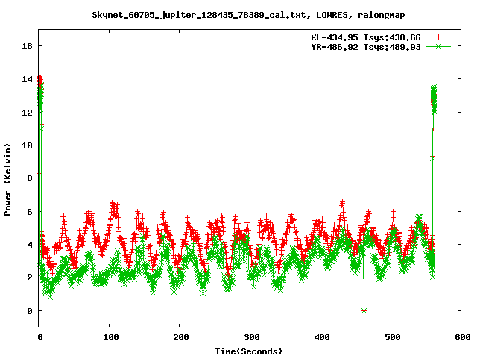Click the x-axis tick label '400'
Image resolution: width=477 pixels, height=358 pixels.
click(x=322, y=337)
